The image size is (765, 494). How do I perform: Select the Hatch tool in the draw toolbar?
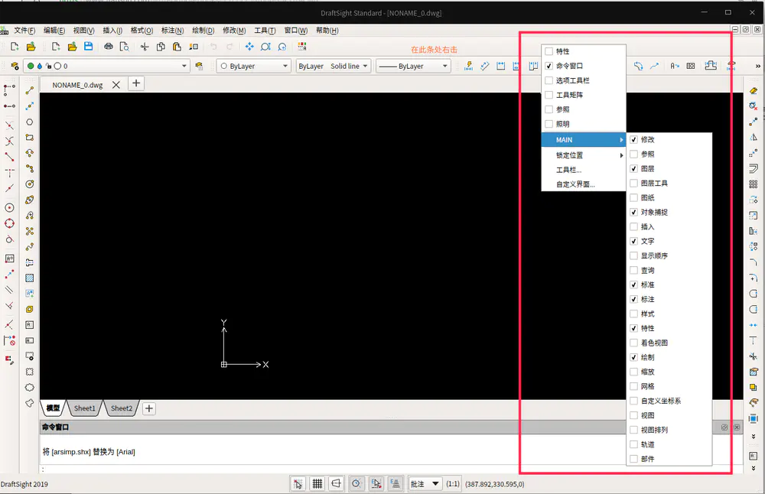tap(30, 278)
